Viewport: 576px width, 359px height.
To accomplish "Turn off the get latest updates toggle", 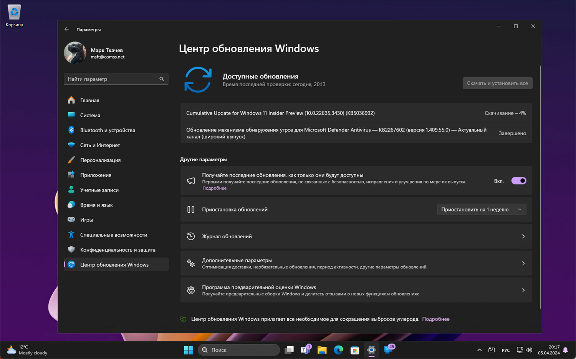I will (x=519, y=181).
